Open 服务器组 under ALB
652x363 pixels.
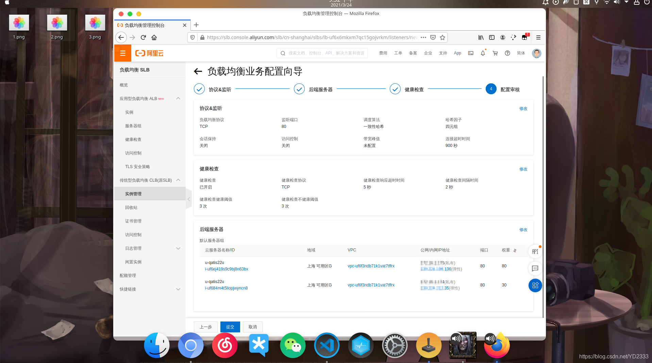click(x=133, y=126)
